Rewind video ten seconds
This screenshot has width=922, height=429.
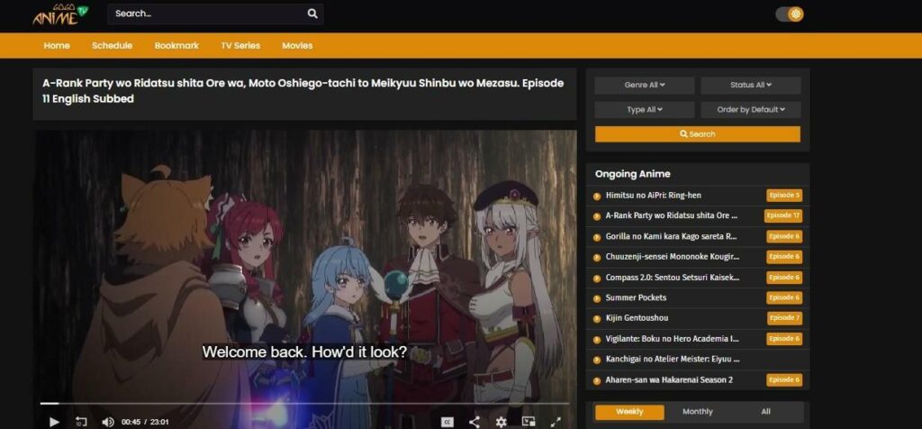pos(81,422)
